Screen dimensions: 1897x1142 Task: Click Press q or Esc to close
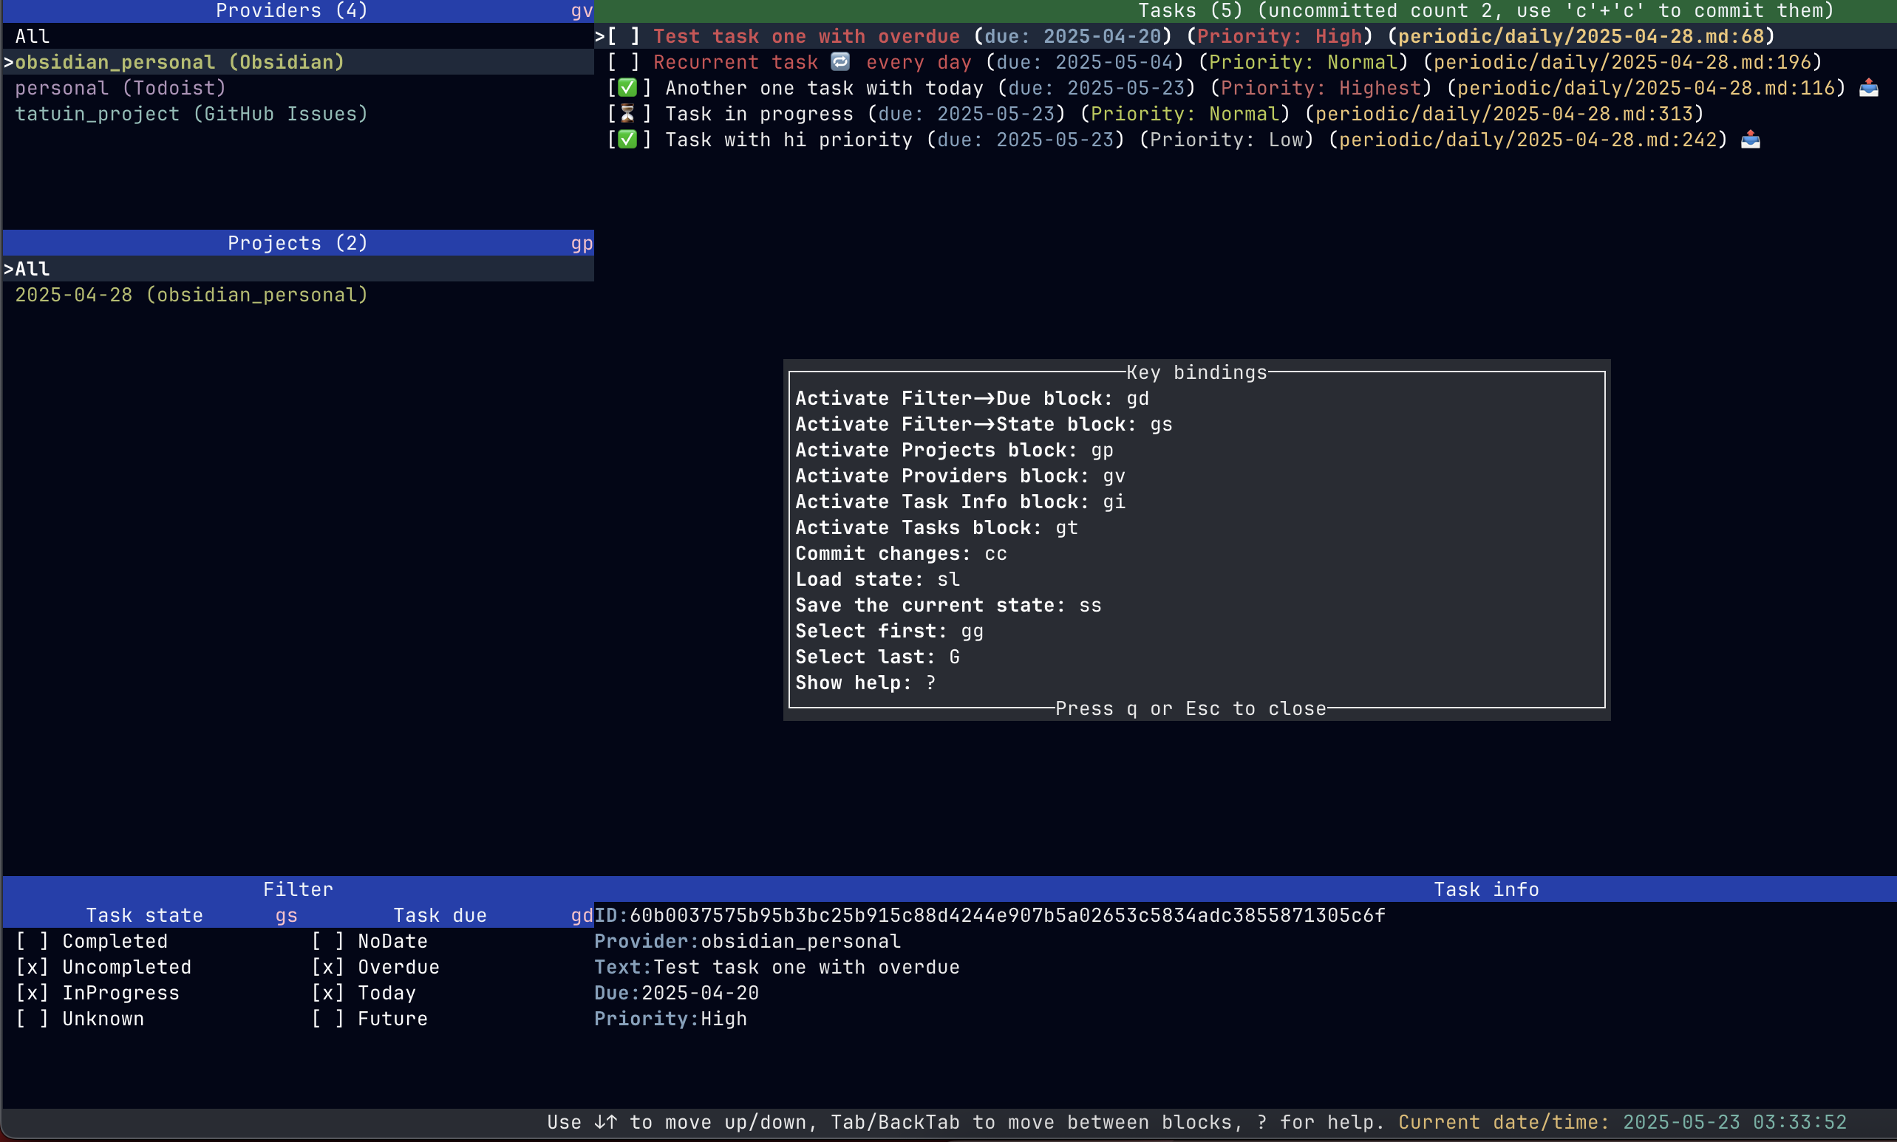click(1191, 708)
